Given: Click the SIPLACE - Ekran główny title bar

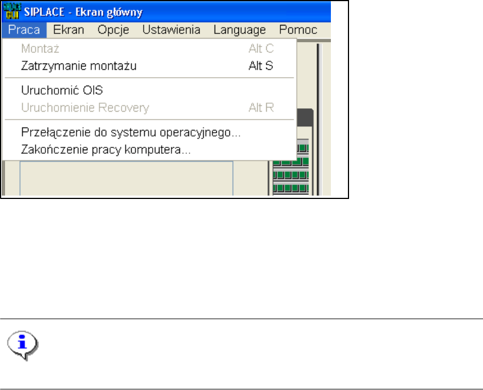Looking at the screenshot, I should pyautogui.click(x=166, y=12).
